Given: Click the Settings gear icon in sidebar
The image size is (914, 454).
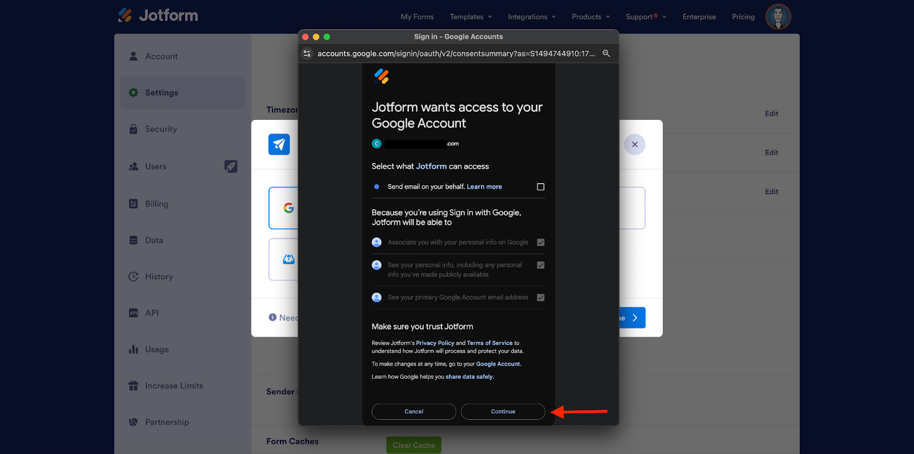Looking at the screenshot, I should [x=133, y=92].
